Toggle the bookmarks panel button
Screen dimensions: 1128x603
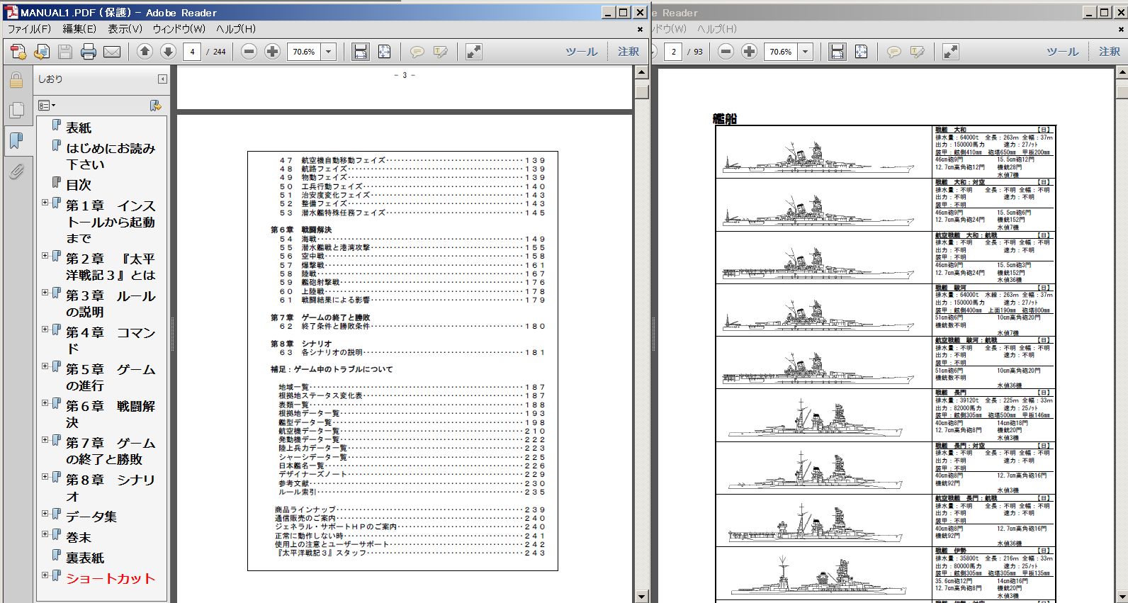coord(16,140)
